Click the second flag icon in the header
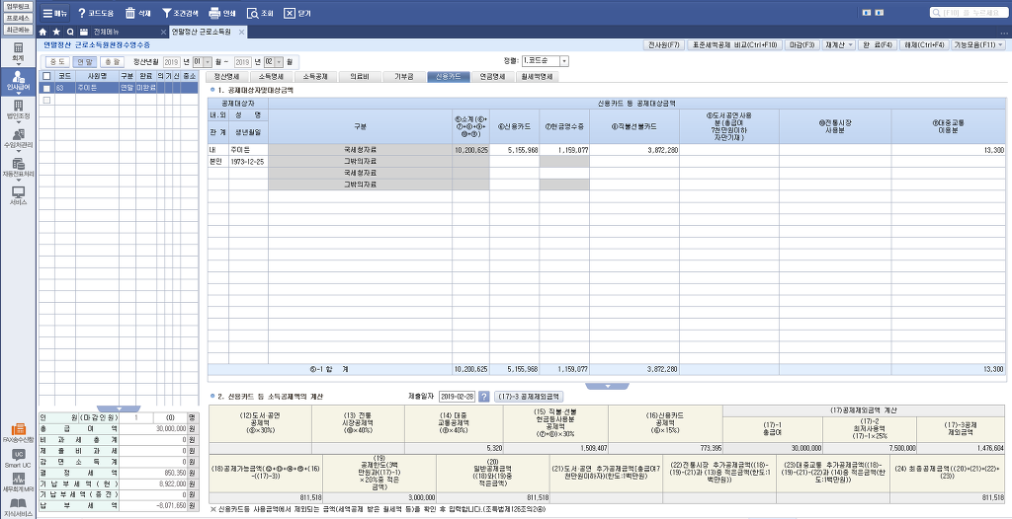1012x519 pixels. coord(879,12)
